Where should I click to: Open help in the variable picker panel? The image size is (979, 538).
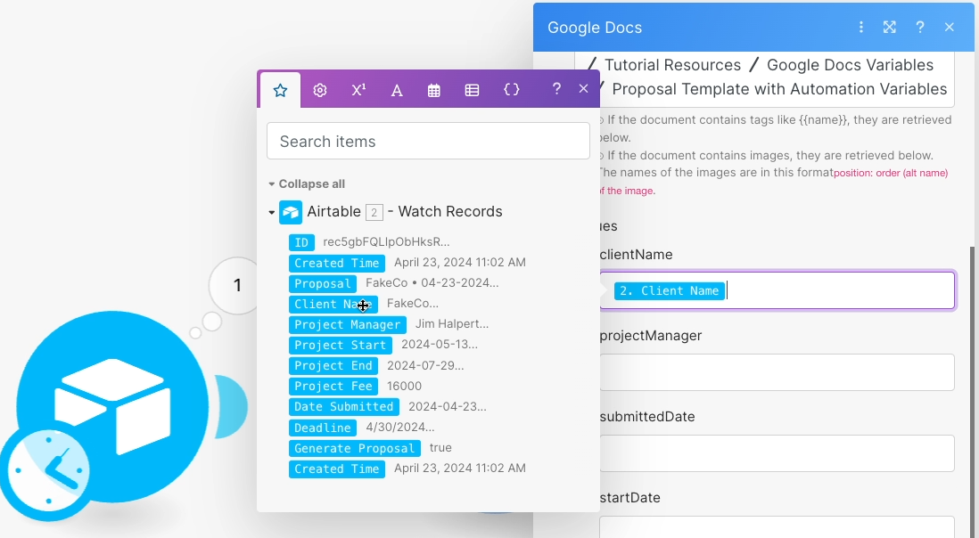[x=556, y=89]
